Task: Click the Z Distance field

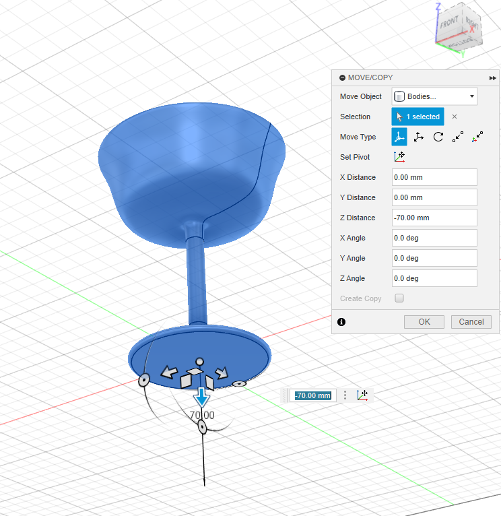Action: coord(434,218)
